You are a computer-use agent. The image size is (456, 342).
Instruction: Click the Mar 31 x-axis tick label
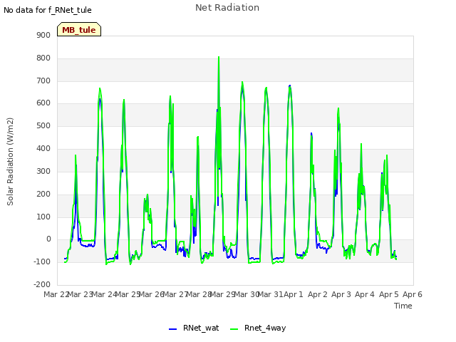(271, 294)
